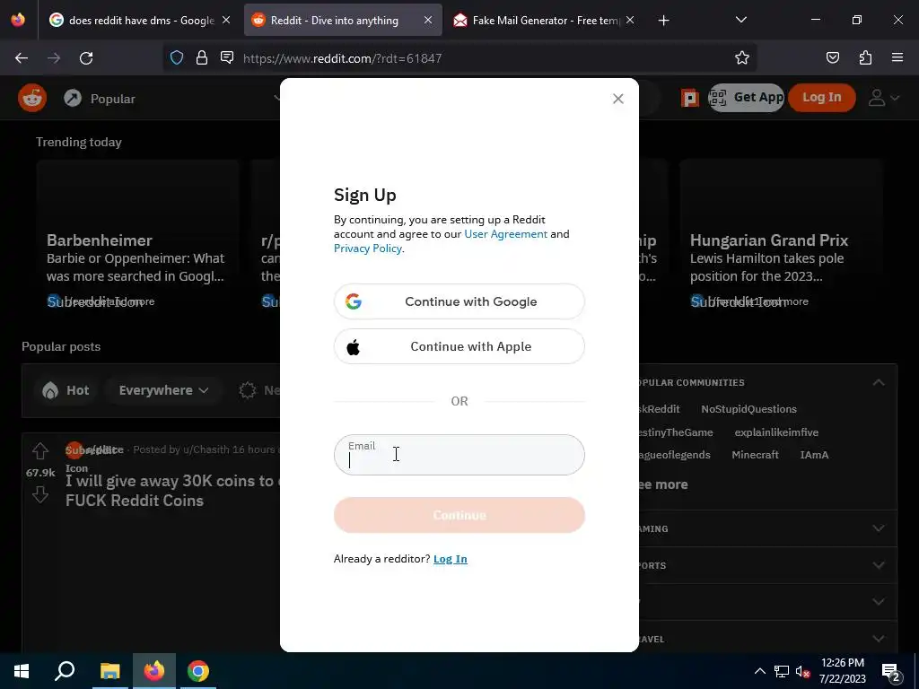Open the Popular feed dropdown
This screenshot has height=689, width=919.
tap(173, 99)
